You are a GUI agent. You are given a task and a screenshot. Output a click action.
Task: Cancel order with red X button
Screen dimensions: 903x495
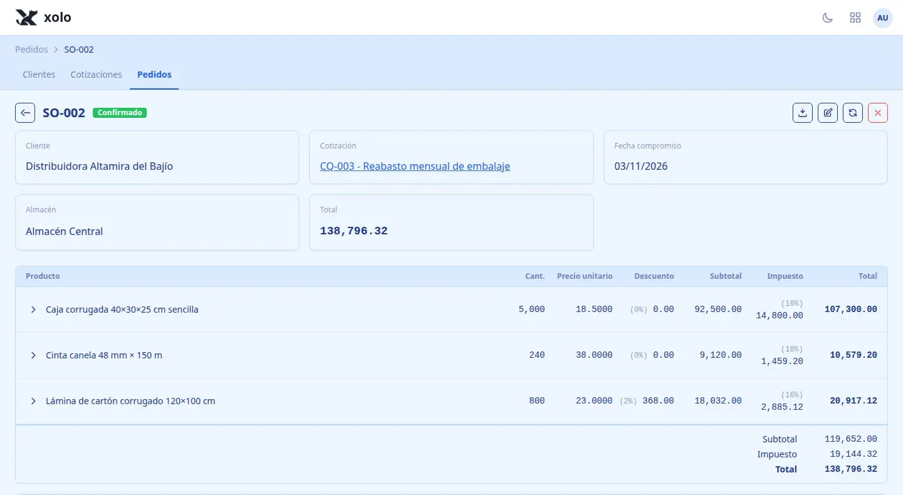pos(878,113)
